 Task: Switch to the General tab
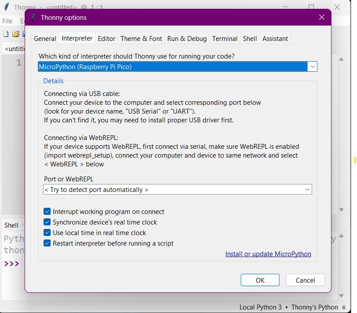(45, 38)
